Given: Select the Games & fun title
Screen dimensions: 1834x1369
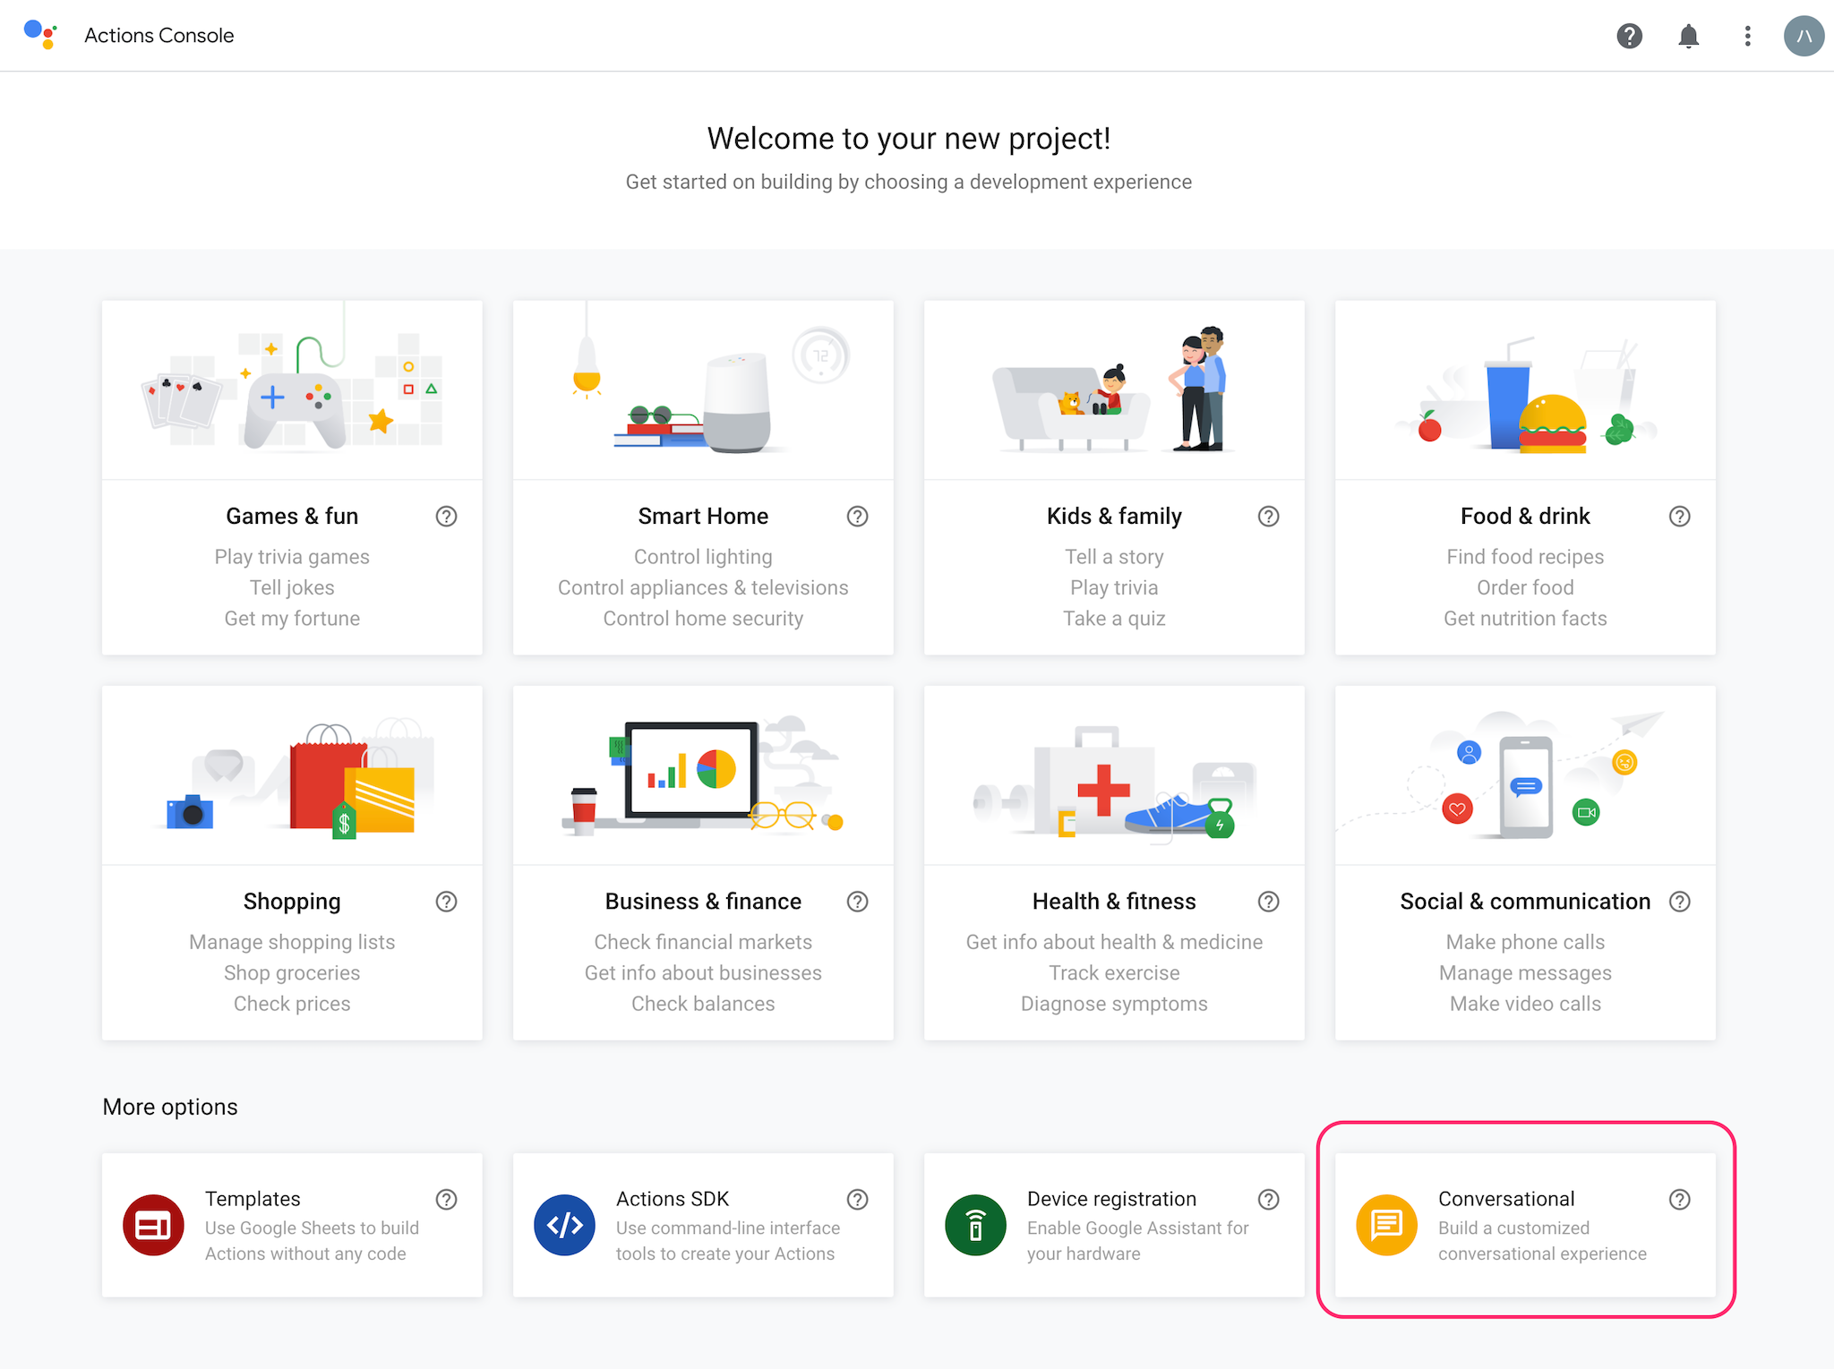Looking at the screenshot, I should pos(292,517).
